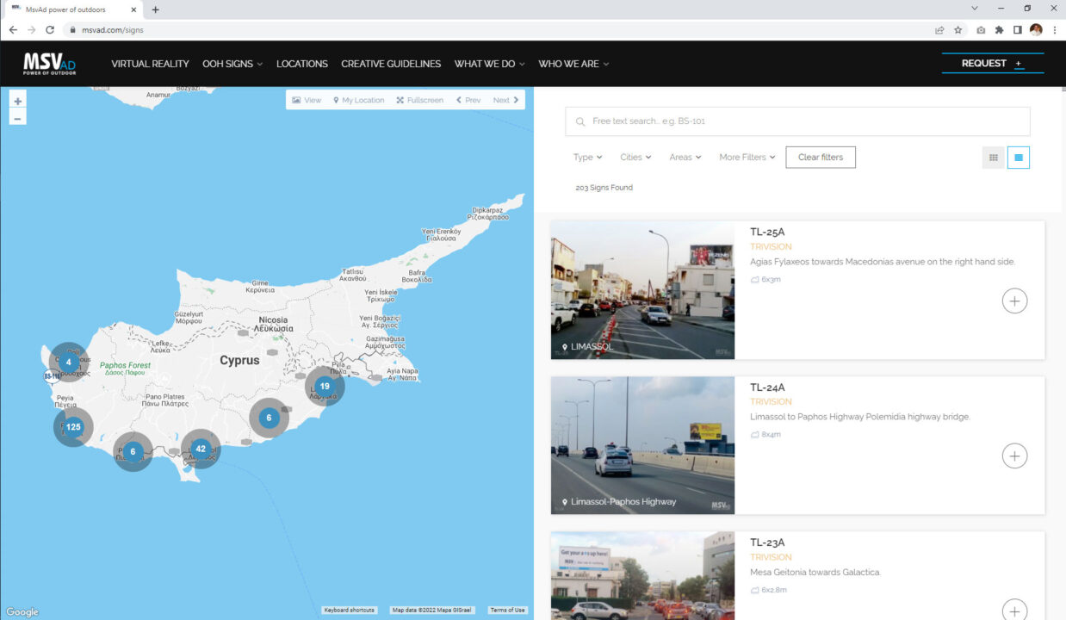Go to Next map item
The height and width of the screenshot is (620, 1066).
tap(506, 100)
